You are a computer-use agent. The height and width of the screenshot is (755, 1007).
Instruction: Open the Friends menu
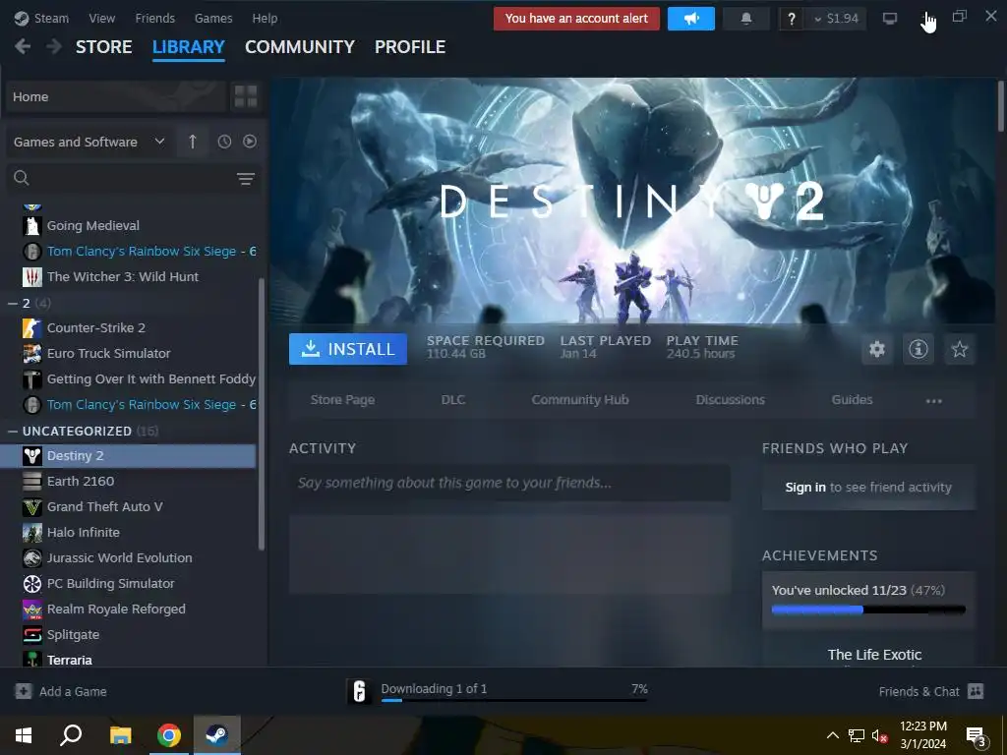154,18
